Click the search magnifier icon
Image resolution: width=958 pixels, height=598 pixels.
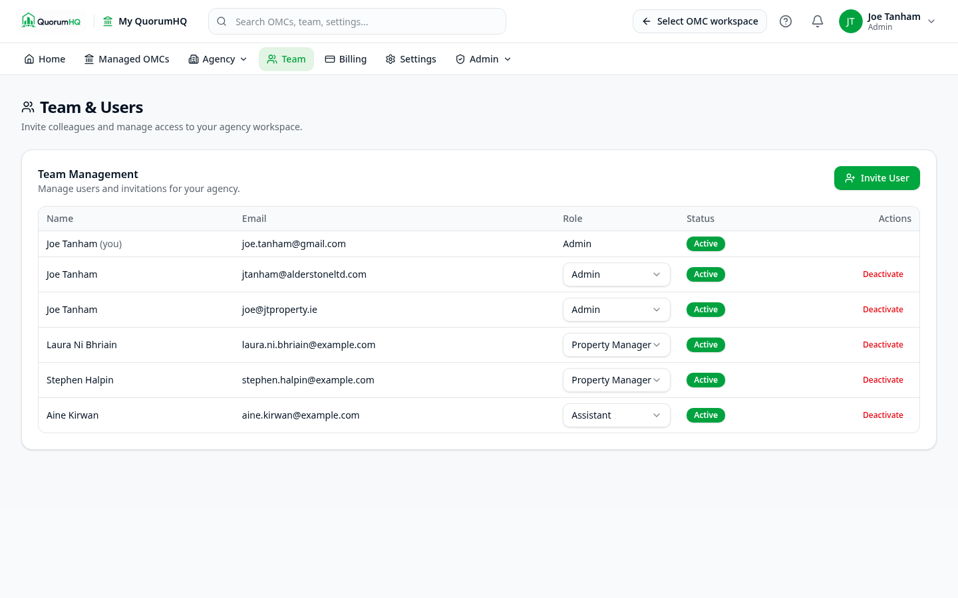[222, 21]
